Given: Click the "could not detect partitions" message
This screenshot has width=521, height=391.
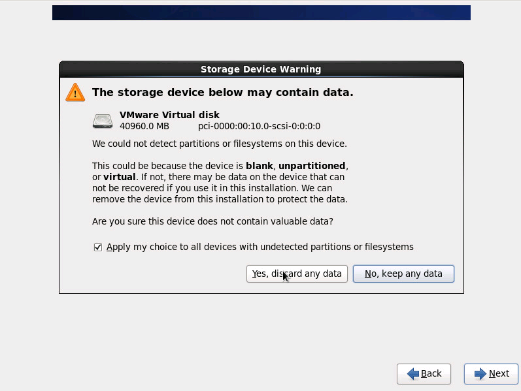Looking at the screenshot, I should click(x=219, y=144).
